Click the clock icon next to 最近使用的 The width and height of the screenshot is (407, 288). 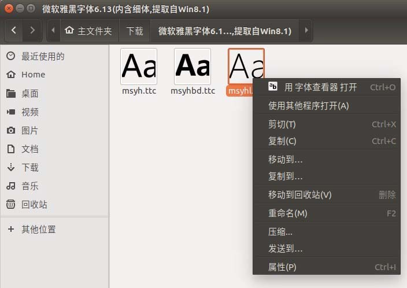(x=10, y=56)
